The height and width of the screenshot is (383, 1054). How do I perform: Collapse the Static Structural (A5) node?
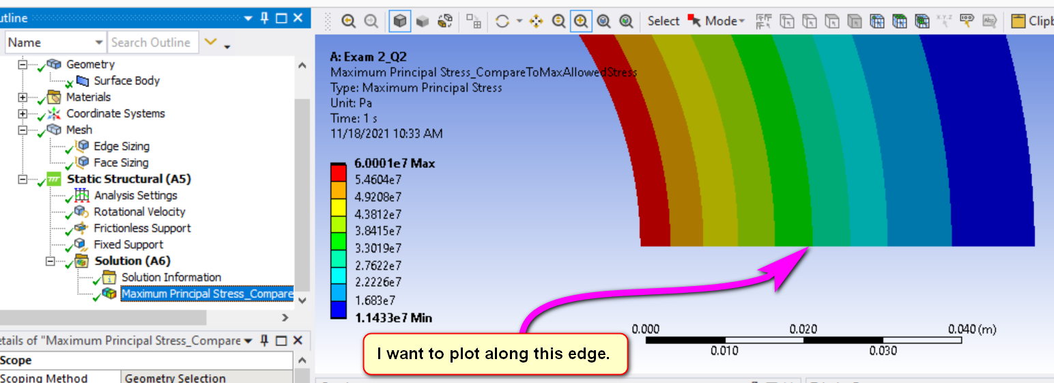point(23,180)
